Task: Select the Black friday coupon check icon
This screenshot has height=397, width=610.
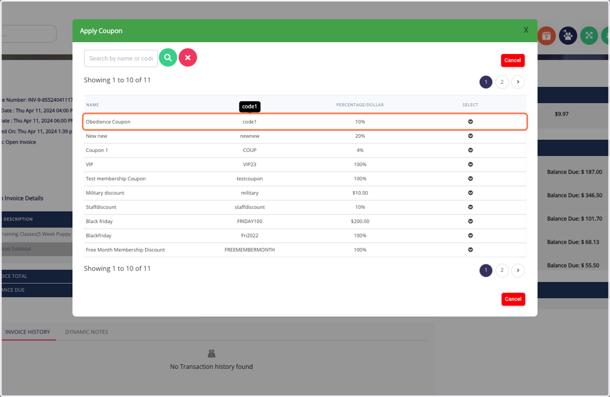Action: point(470,222)
